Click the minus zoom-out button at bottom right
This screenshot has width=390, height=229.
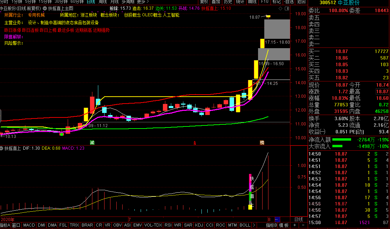pos(303,225)
